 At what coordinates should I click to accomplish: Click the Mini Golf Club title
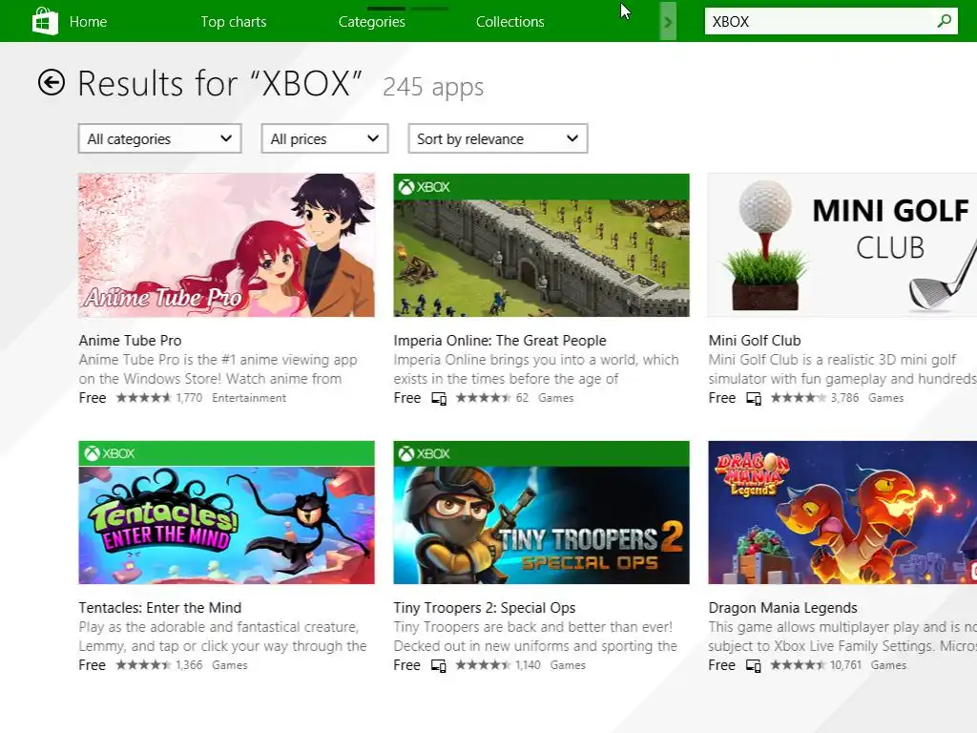click(755, 341)
